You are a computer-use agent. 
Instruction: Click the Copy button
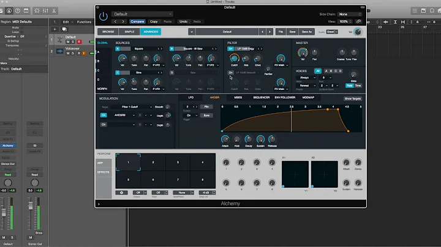(x=154, y=21)
